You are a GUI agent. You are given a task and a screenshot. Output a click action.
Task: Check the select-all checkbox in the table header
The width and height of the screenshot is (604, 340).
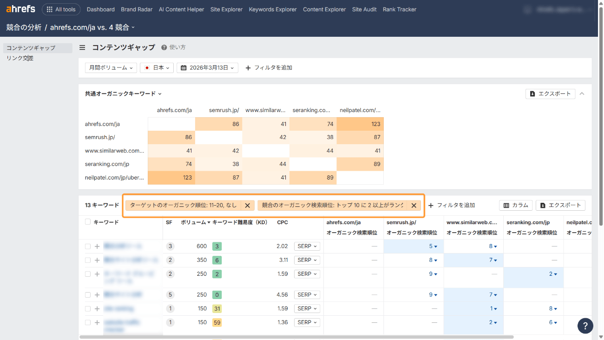(87, 222)
